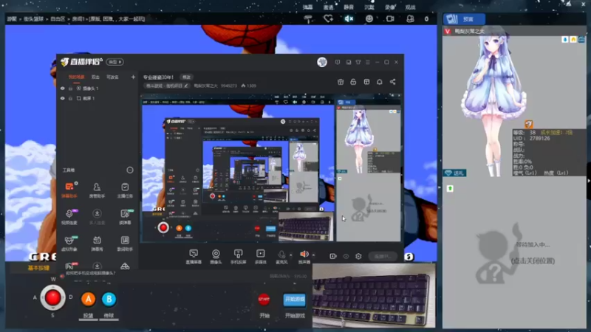The width and height of the screenshot is (591, 332).
Task: Toggle lock on 摄像头 1 source
Action: pyautogui.click(x=70, y=89)
